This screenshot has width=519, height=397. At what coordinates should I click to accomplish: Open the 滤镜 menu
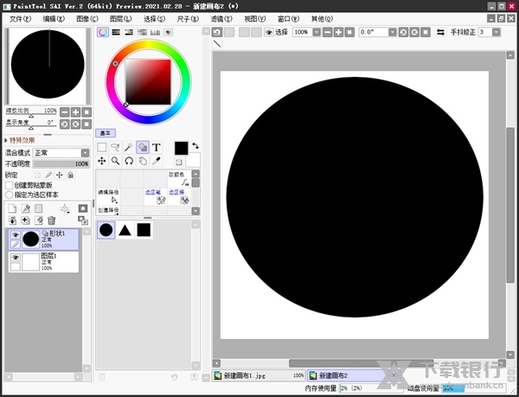point(221,18)
